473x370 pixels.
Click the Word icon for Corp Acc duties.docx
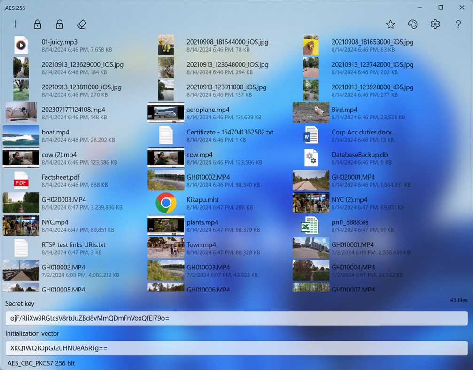pyautogui.click(x=311, y=135)
